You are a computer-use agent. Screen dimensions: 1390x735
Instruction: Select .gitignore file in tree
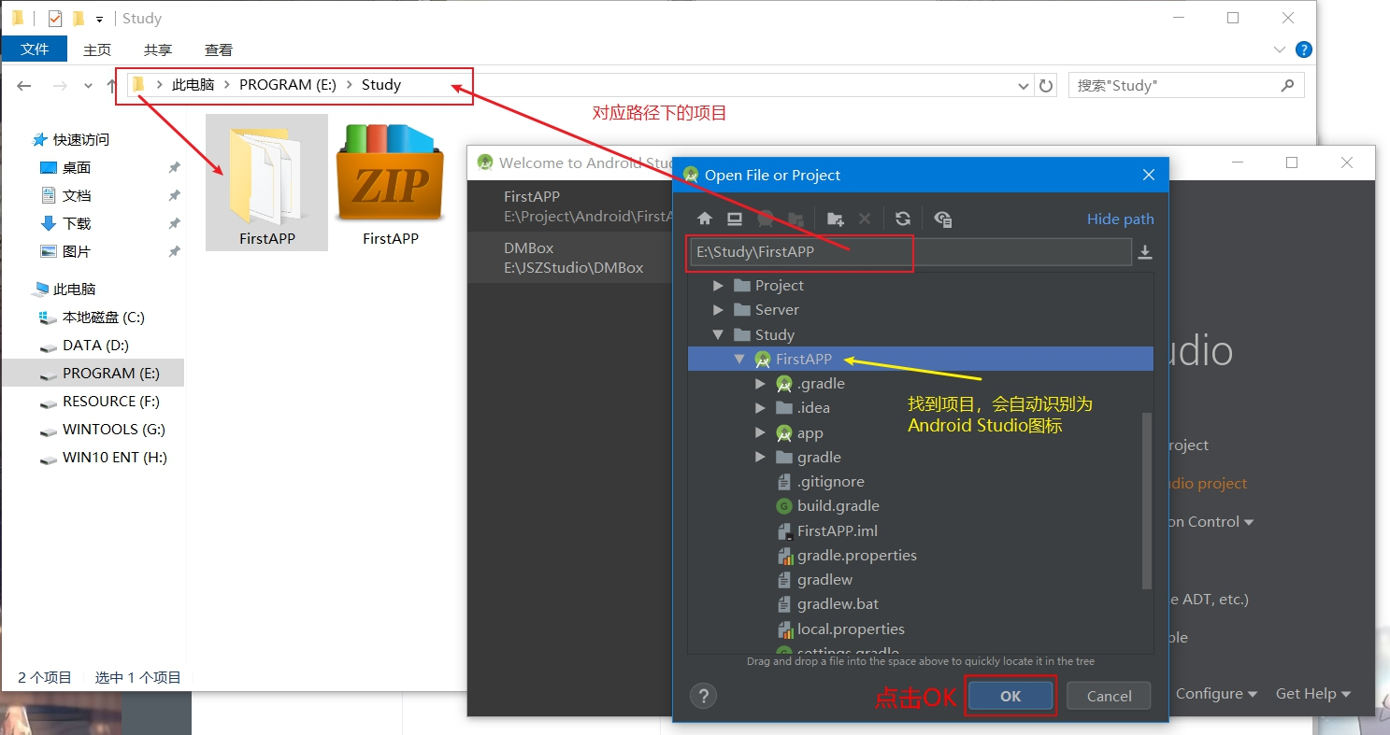[830, 481]
